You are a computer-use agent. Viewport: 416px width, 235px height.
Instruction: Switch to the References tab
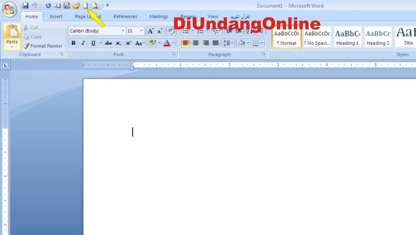(x=125, y=16)
